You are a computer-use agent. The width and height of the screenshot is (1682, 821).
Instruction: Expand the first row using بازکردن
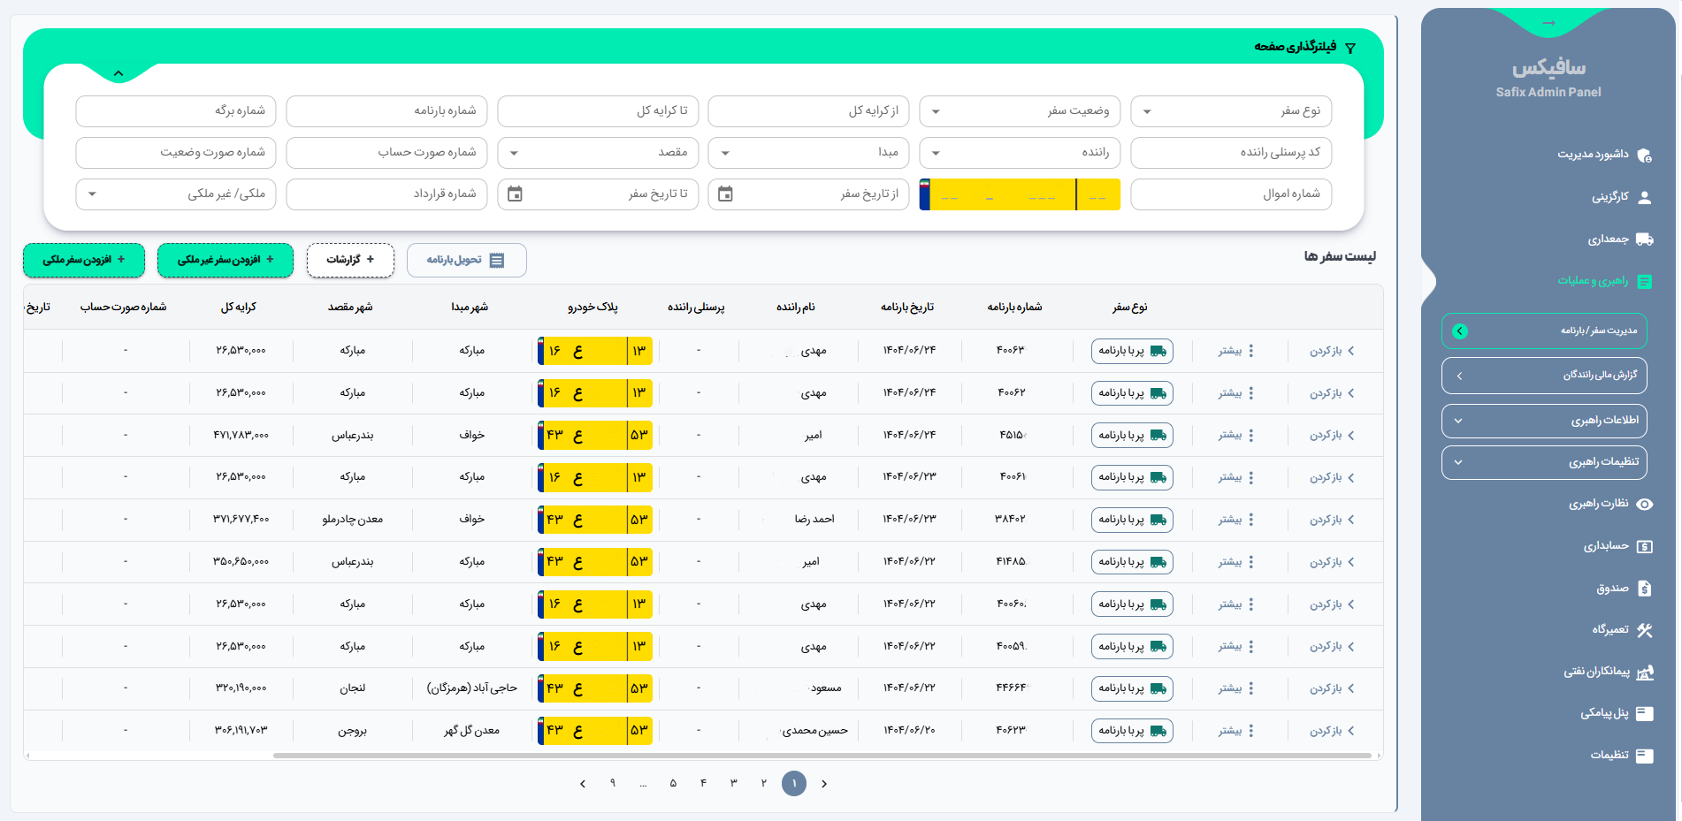(x=1332, y=351)
